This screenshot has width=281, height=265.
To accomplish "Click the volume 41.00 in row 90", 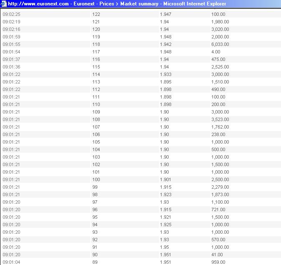I will click(217, 255).
